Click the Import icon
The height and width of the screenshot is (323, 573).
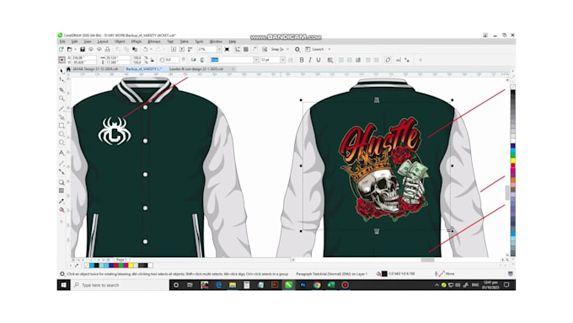point(174,49)
